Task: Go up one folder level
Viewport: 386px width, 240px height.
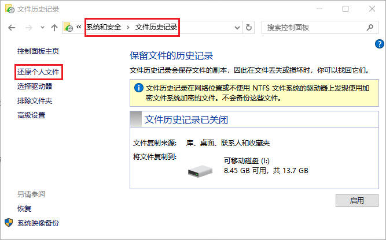Action: [54, 28]
